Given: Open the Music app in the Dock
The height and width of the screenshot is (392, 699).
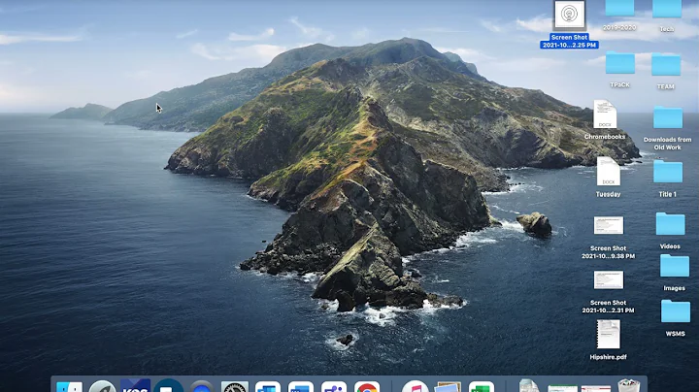Looking at the screenshot, I should 416,386.
